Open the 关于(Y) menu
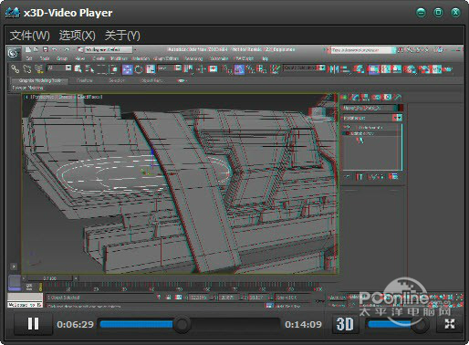The height and width of the screenshot is (345, 469). click(x=122, y=36)
